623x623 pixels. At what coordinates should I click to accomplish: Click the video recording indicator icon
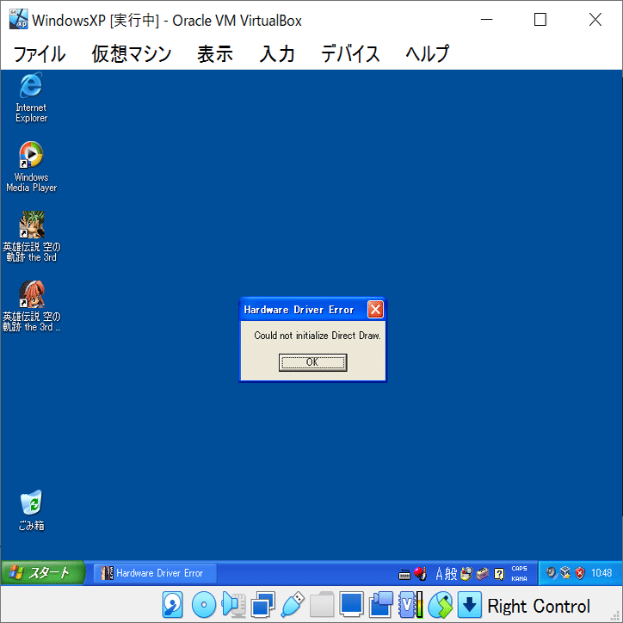click(x=380, y=605)
